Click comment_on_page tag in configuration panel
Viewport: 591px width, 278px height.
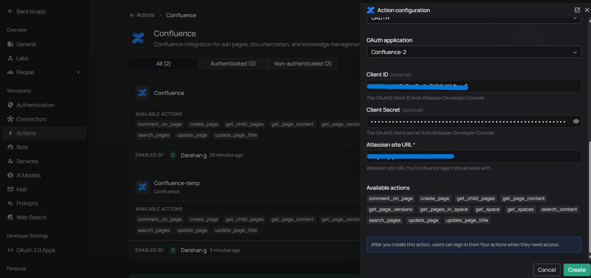click(391, 198)
